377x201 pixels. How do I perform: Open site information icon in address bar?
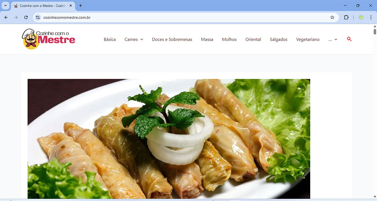[x=38, y=17]
